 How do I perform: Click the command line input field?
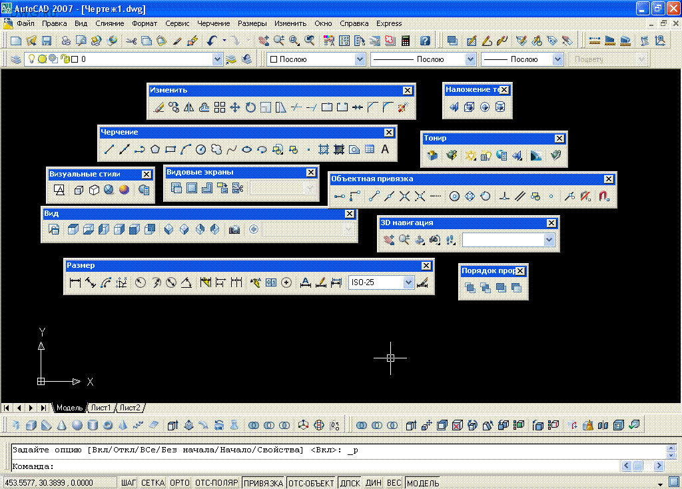(315, 466)
